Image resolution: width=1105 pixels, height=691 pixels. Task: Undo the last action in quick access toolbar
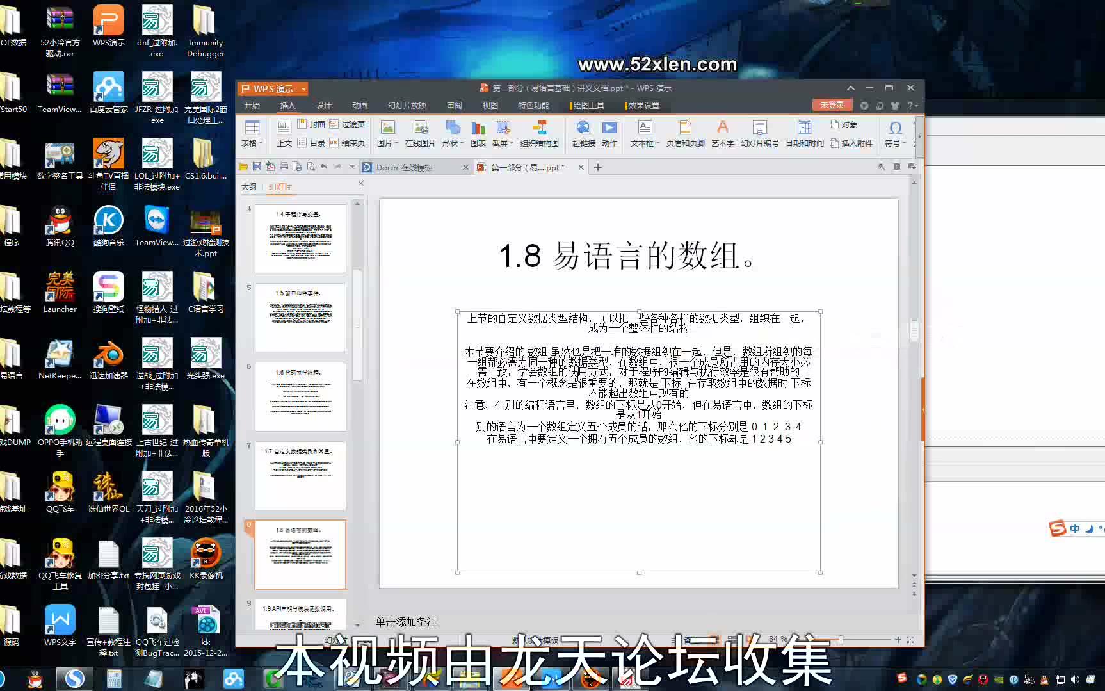325,167
